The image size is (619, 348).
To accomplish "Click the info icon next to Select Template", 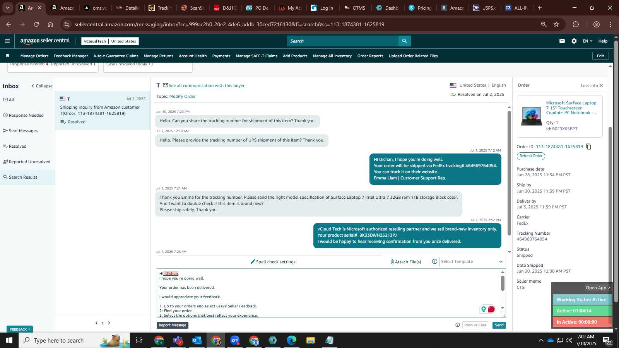I will click(434, 262).
